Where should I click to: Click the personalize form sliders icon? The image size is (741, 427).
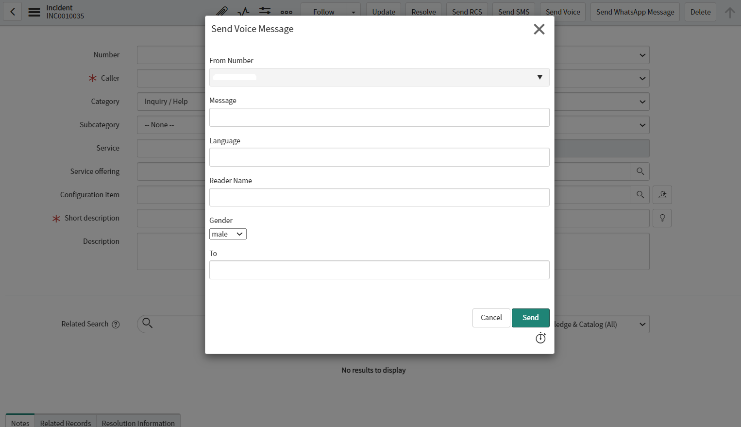[x=265, y=12]
